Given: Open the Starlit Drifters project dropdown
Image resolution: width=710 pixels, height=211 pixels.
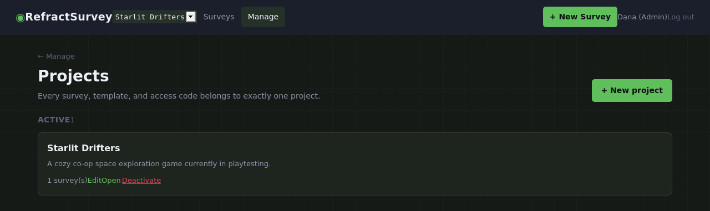Looking at the screenshot, I should (154, 17).
